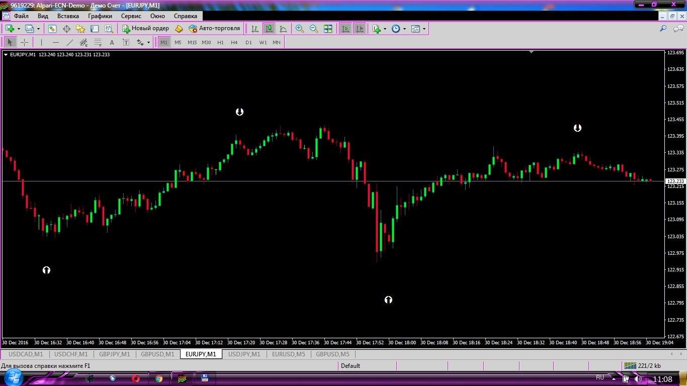
Task: Open the Справка menu
Action: 186,16
